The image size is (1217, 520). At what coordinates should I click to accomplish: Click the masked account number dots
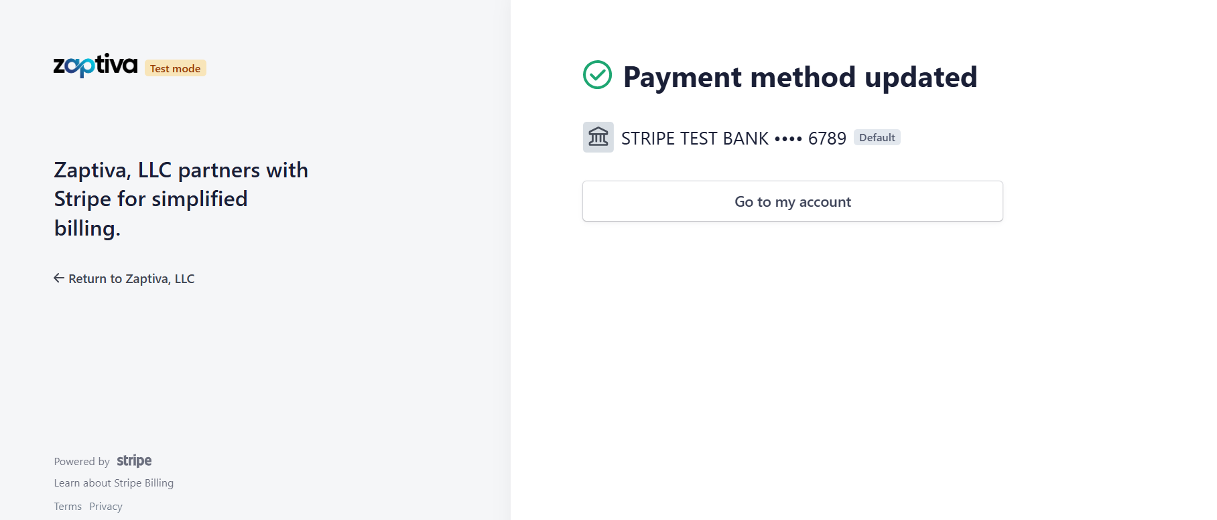click(788, 139)
